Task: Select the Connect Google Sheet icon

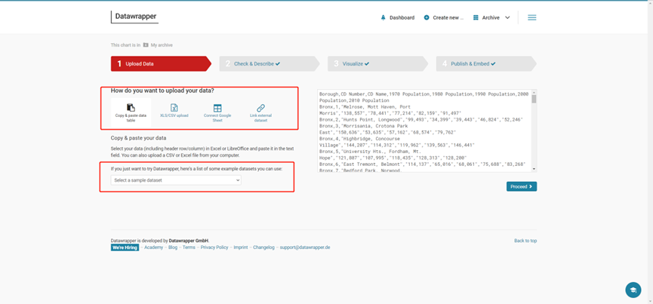Action: click(217, 108)
